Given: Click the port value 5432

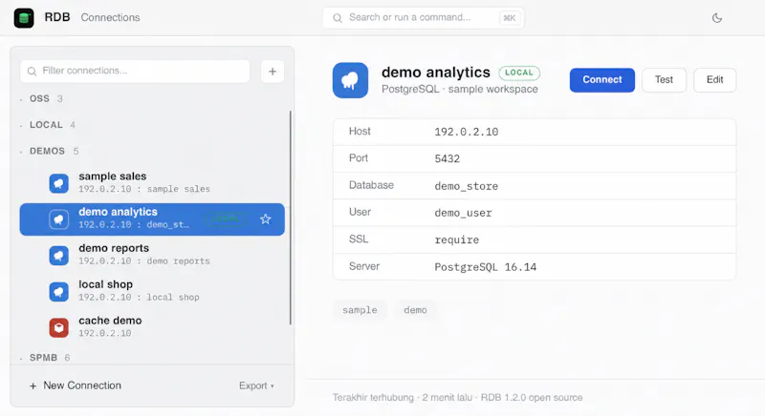Looking at the screenshot, I should click(x=448, y=159).
